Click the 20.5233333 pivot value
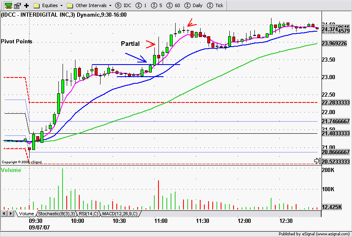The height and width of the screenshot is (237, 352). coord(336,162)
